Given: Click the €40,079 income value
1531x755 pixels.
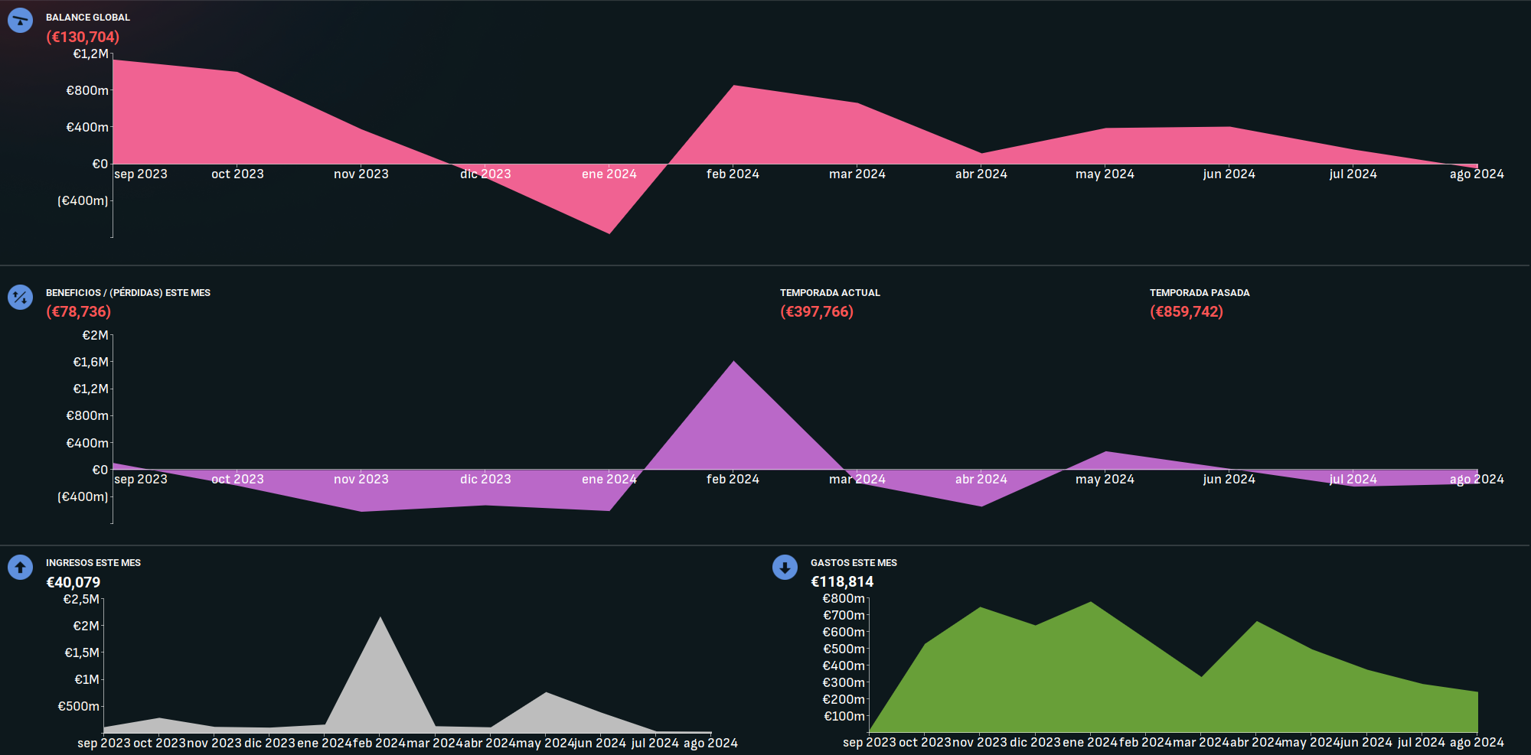Looking at the screenshot, I should [73, 582].
